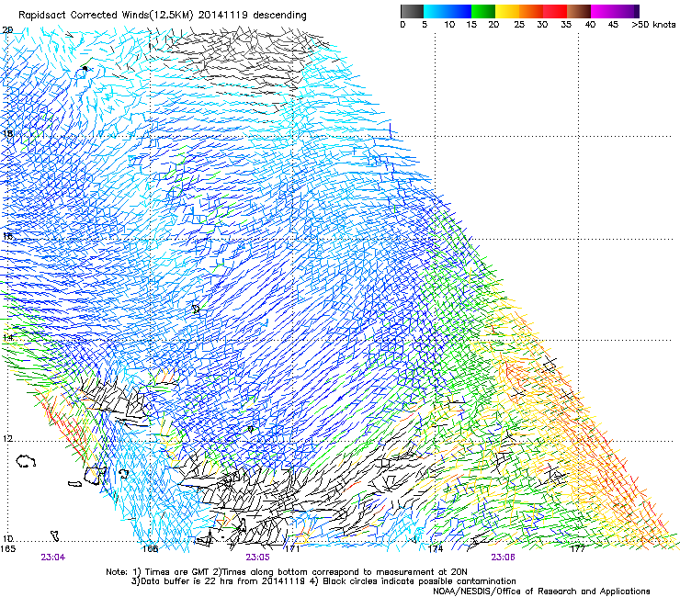Click the purple time stamp '23:04'

pos(53,558)
